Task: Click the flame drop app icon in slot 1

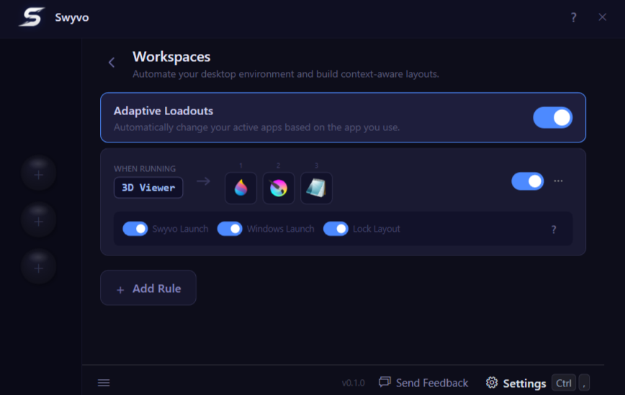Action: [240, 188]
